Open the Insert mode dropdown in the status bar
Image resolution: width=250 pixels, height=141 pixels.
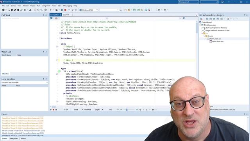[x=82, y=110]
